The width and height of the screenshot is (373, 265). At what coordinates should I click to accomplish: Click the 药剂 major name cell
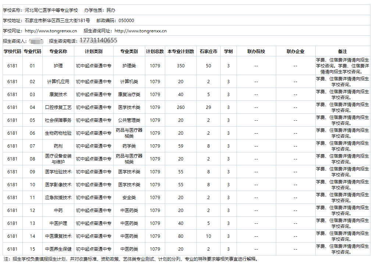click(x=58, y=146)
